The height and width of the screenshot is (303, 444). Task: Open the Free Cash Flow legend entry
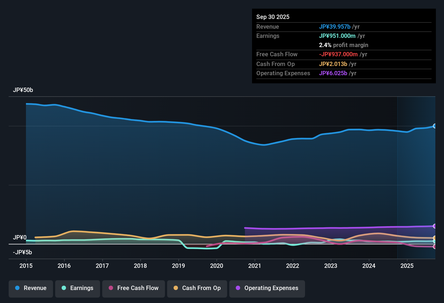(x=133, y=288)
